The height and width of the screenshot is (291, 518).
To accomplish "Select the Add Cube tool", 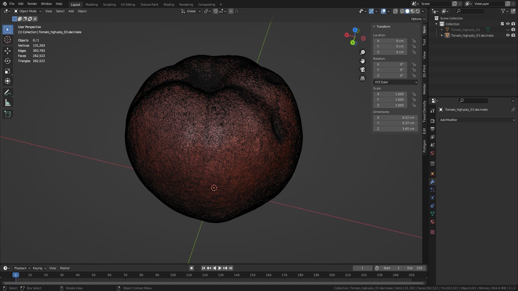I will pos(8,114).
